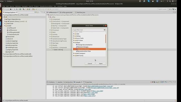The height and width of the screenshot is (102, 181).
Task: Open the Window menu
Action: click(x=60, y=6)
